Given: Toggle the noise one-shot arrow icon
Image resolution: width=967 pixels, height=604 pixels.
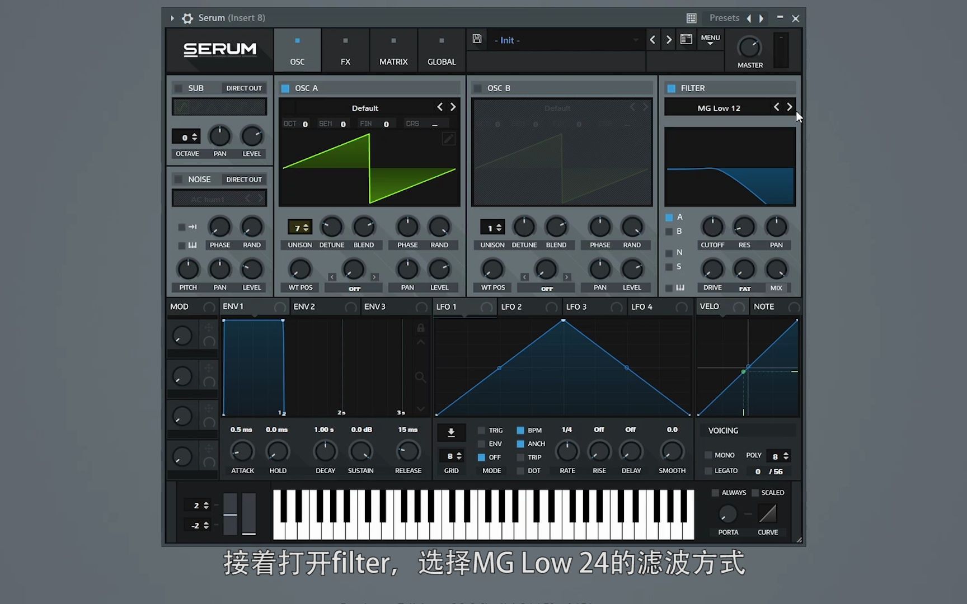Looking at the screenshot, I should point(193,227).
